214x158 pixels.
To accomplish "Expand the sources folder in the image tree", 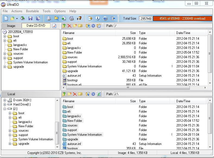I will pyautogui.click(x=5, y=54).
